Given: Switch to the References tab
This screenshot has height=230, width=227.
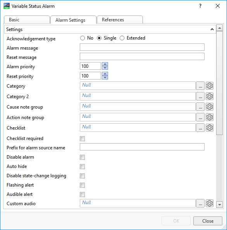Looking at the screenshot, I should 120,20.
